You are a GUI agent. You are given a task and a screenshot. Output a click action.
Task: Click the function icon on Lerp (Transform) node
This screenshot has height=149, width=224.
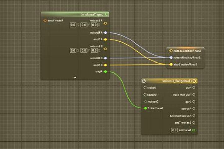tap(106, 14)
